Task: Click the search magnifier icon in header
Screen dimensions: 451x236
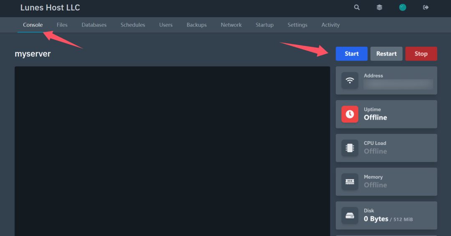Action: coord(357,8)
